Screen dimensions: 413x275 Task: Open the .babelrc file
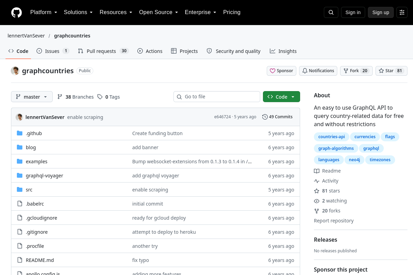[35, 204]
